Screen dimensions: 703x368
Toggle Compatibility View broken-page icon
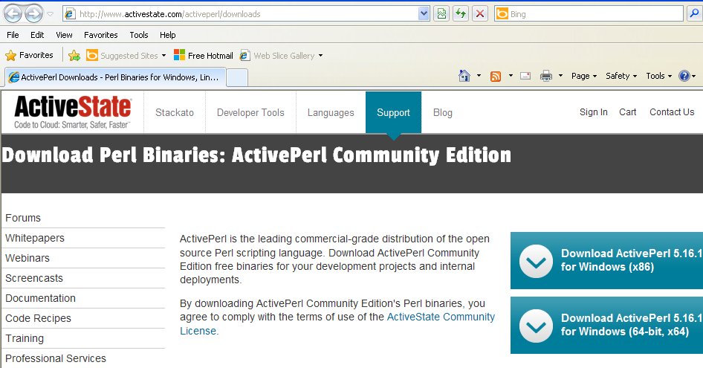[x=441, y=14]
